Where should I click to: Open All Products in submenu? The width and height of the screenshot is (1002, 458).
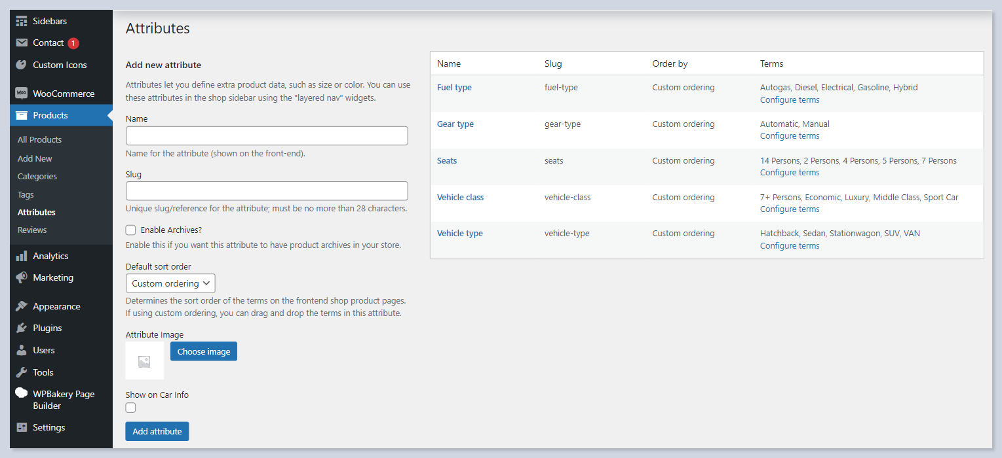39,139
